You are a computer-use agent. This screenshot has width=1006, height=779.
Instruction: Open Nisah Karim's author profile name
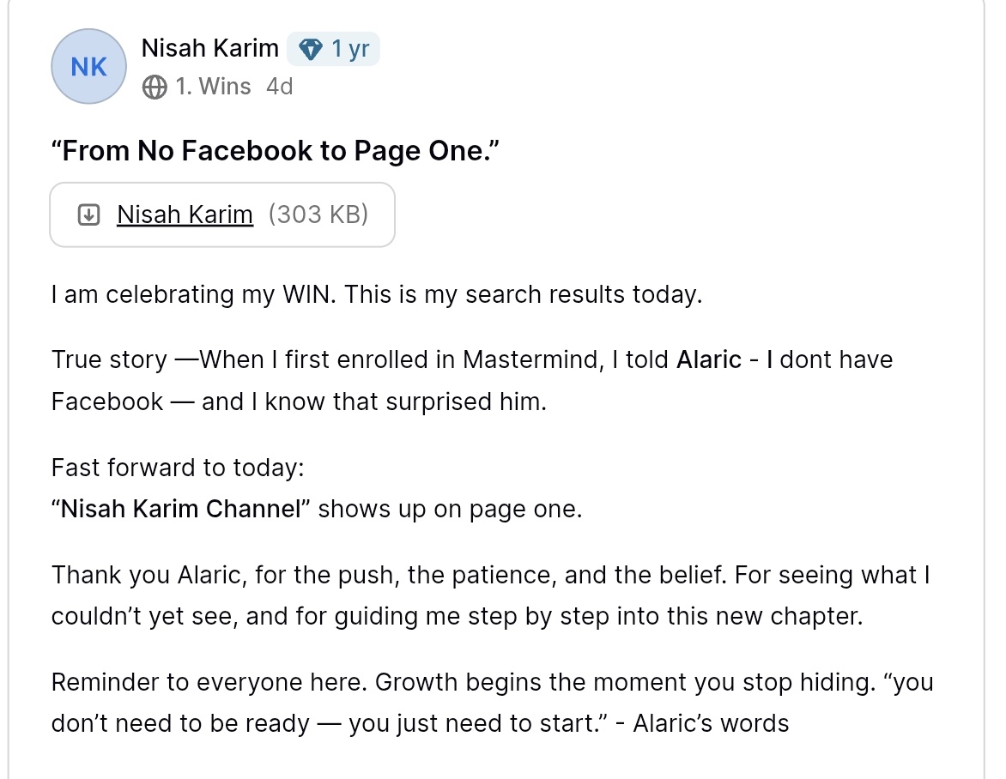point(209,48)
